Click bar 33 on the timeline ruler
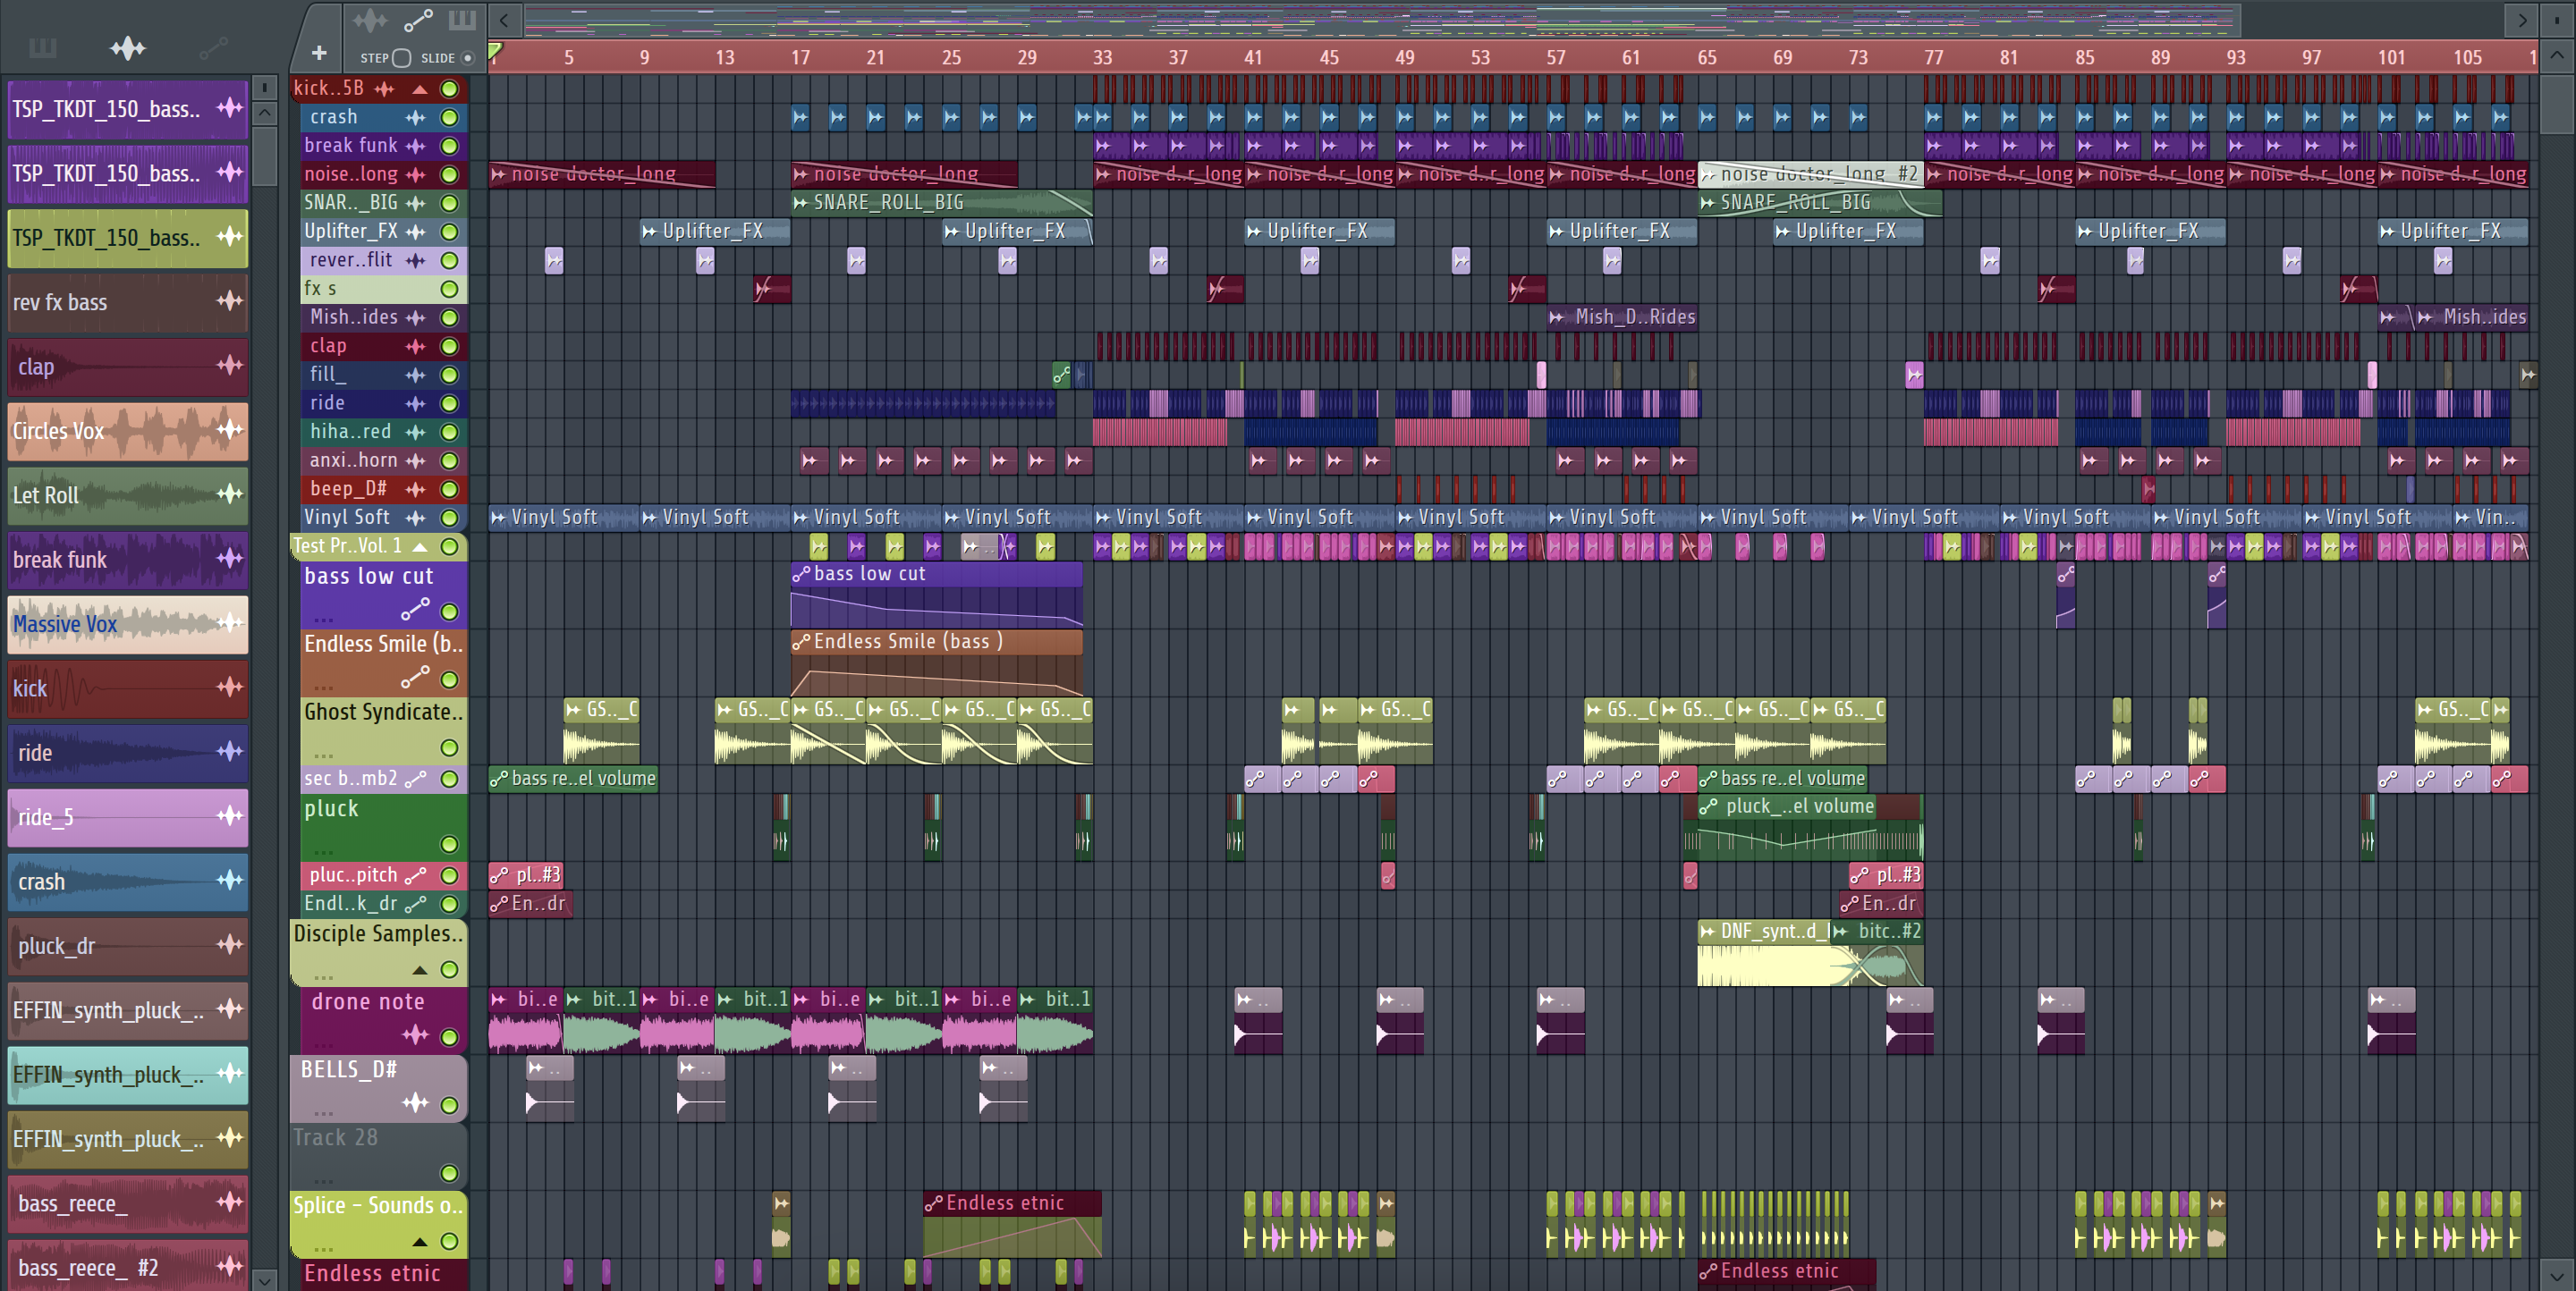The width and height of the screenshot is (2576, 1291). click(x=1102, y=58)
